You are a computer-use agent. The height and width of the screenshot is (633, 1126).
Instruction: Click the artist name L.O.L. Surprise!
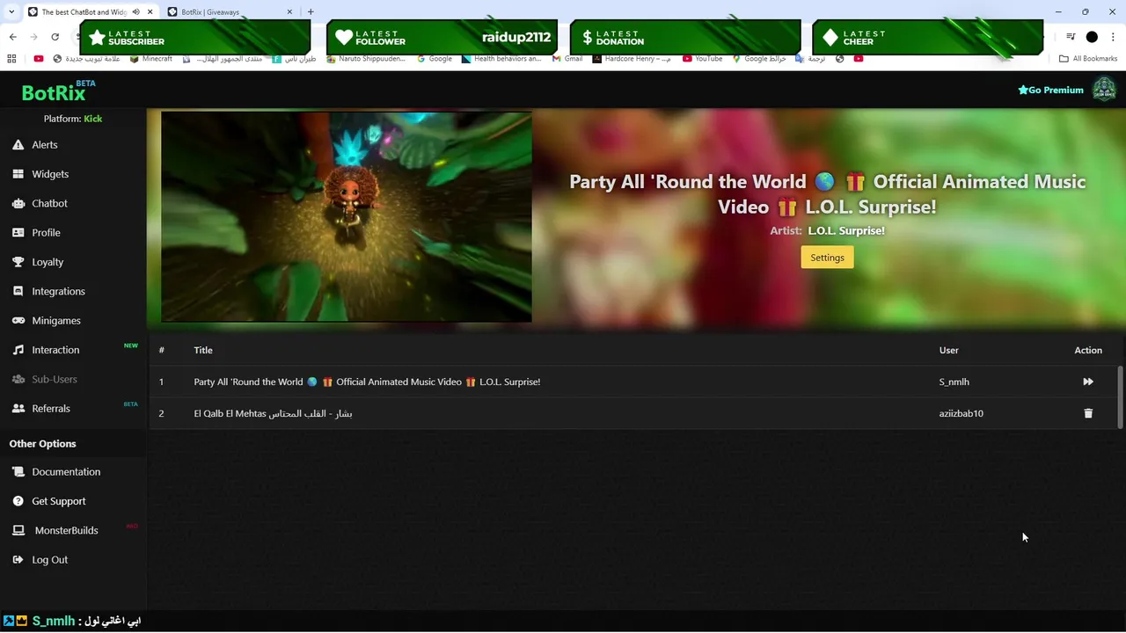[x=845, y=230]
